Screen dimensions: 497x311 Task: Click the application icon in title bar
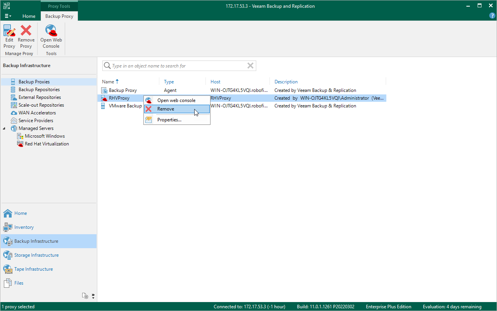pyautogui.click(x=7, y=6)
